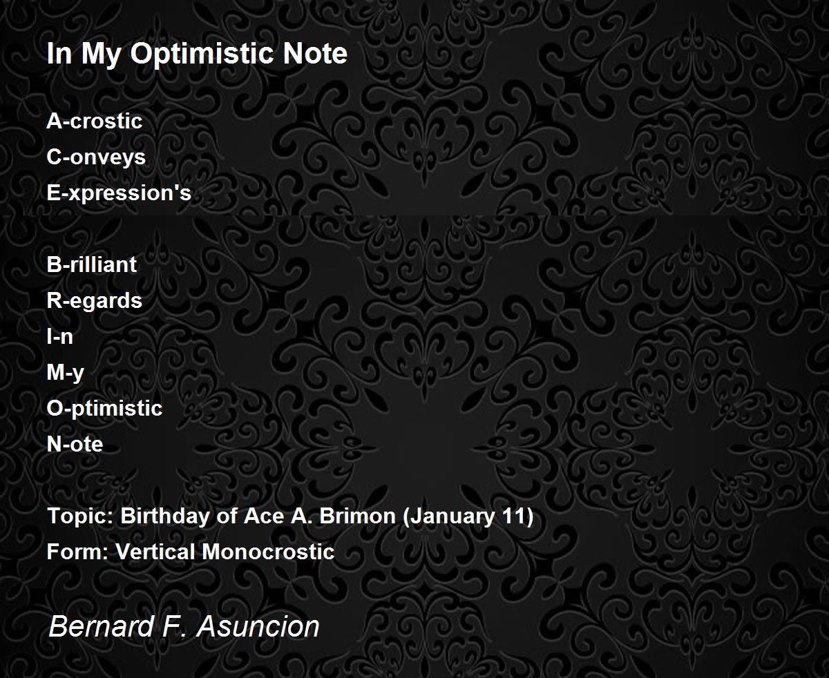Image resolution: width=829 pixels, height=678 pixels.
Task: Click the O-ptimistic line
Action: click(104, 409)
